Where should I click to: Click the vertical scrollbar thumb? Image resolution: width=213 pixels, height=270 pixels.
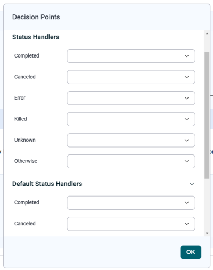pyautogui.click(x=207, y=115)
